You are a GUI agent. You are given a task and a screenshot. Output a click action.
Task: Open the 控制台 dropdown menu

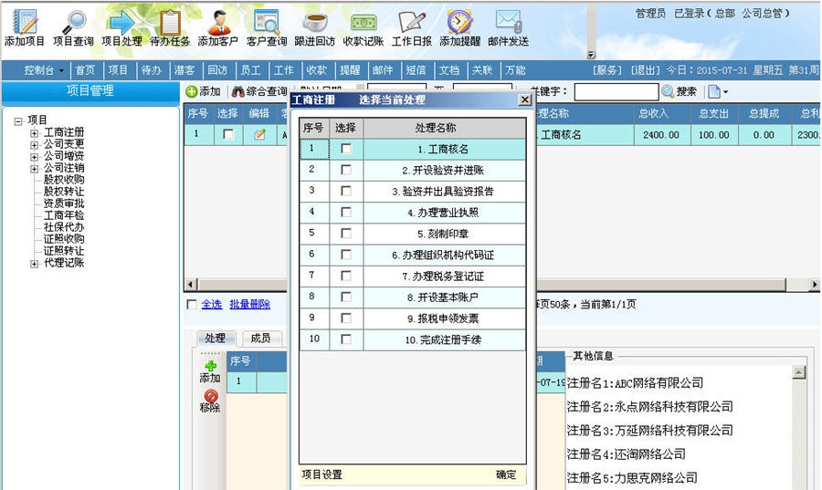coord(44,70)
